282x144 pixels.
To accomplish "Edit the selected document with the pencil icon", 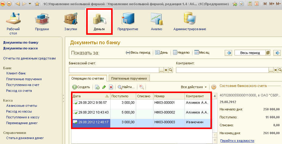I will coord(104,87).
